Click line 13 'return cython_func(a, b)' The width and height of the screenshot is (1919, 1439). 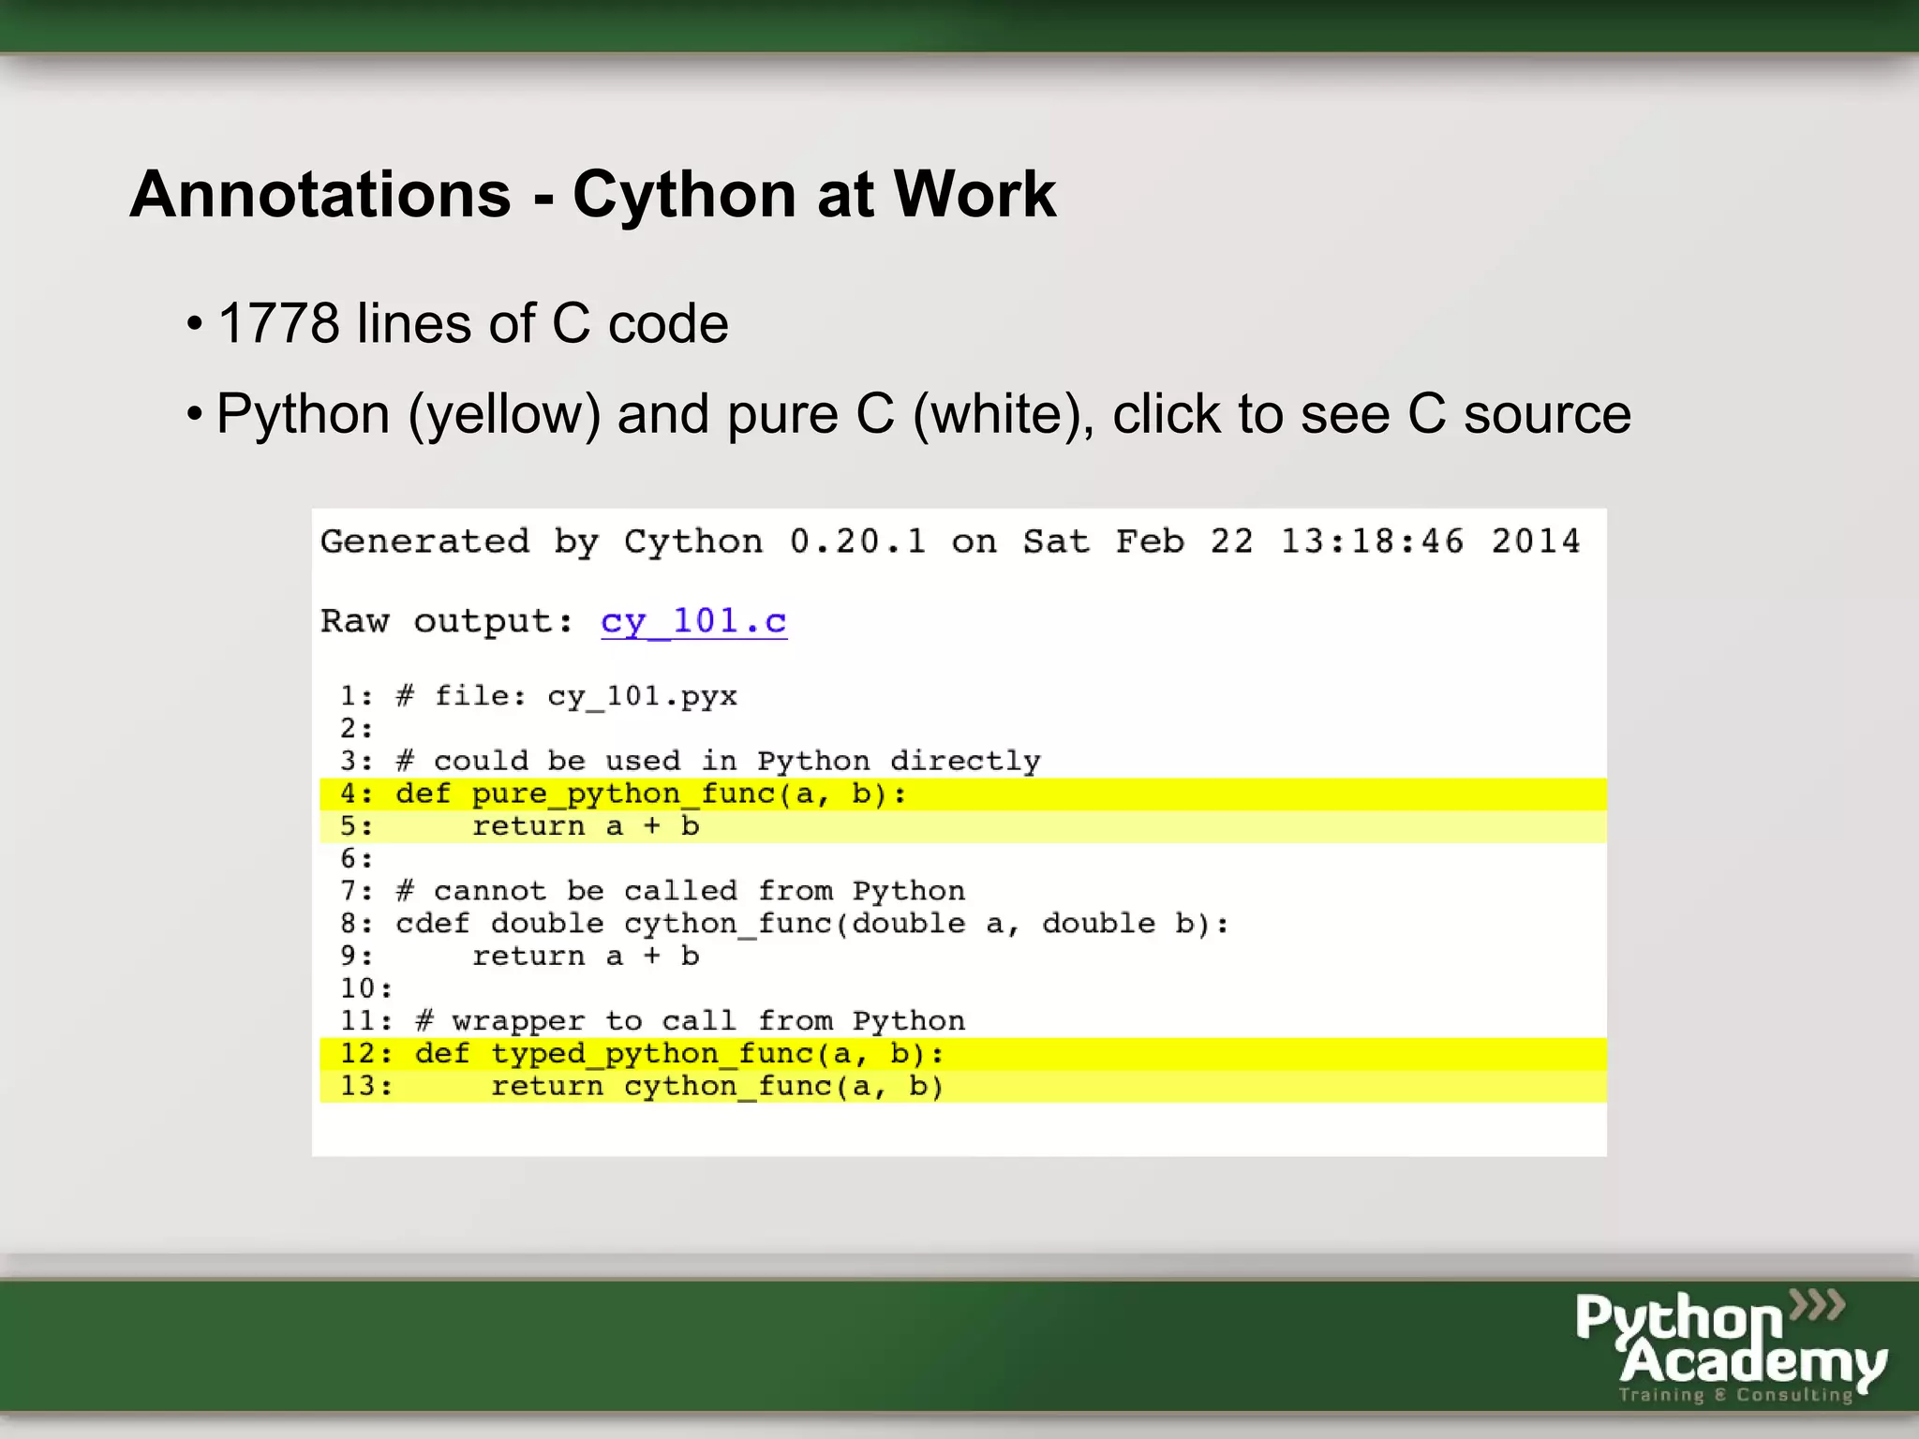963,1087
